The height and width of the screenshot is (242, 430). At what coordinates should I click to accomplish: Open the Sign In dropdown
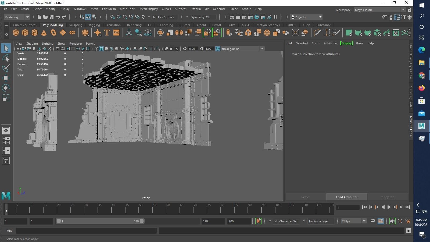click(306, 17)
